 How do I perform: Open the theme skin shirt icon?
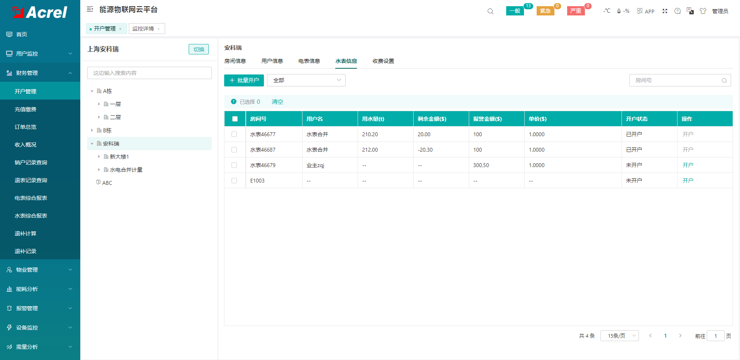[703, 11]
